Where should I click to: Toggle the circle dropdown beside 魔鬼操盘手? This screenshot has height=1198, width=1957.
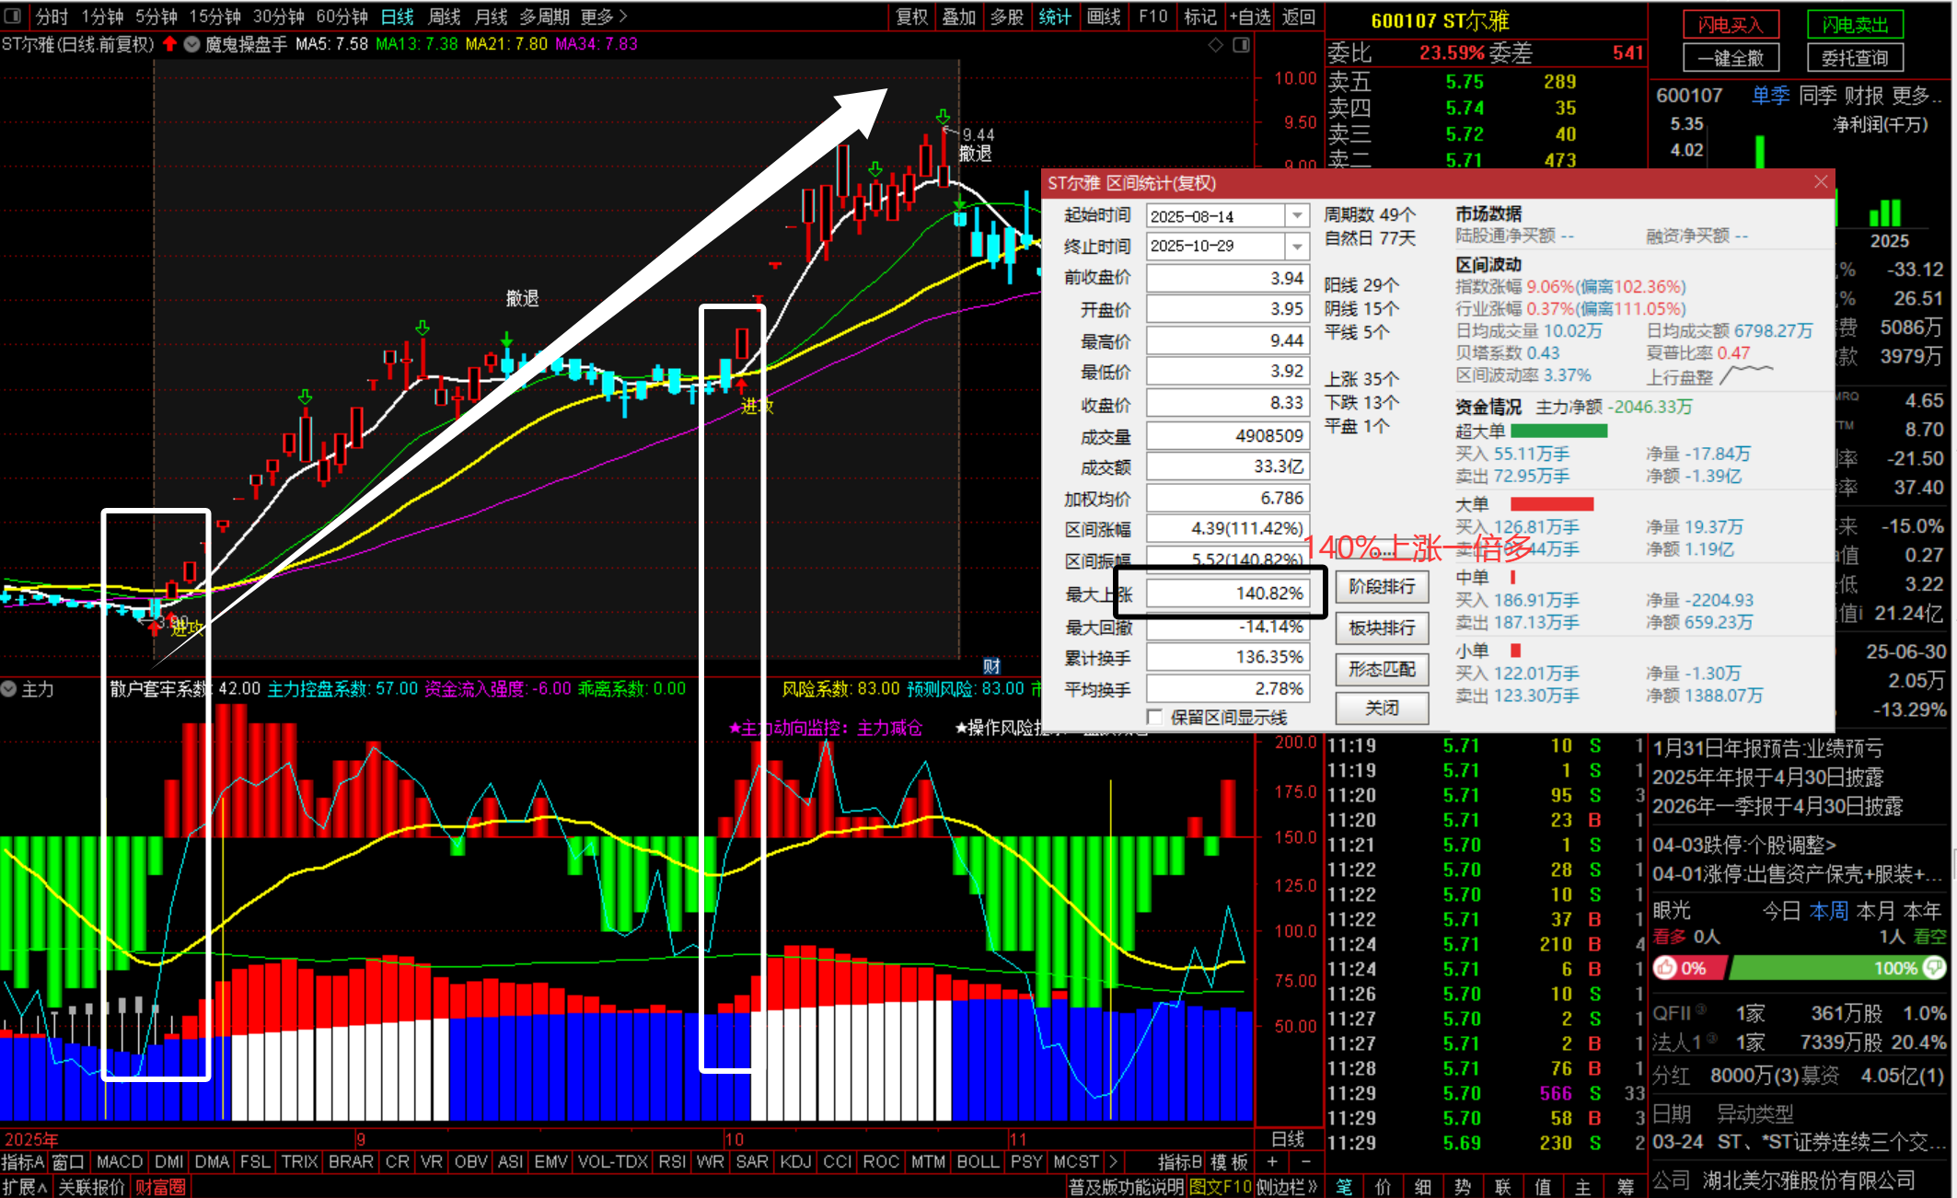(191, 43)
